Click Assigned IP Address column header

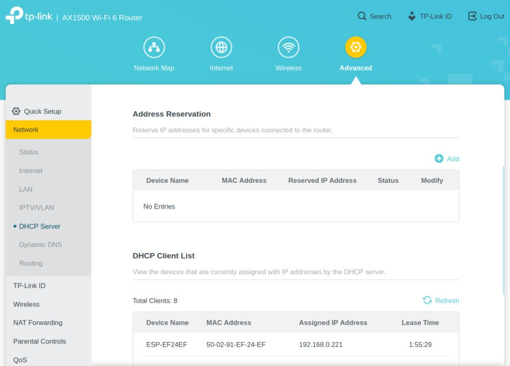[x=333, y=323]
